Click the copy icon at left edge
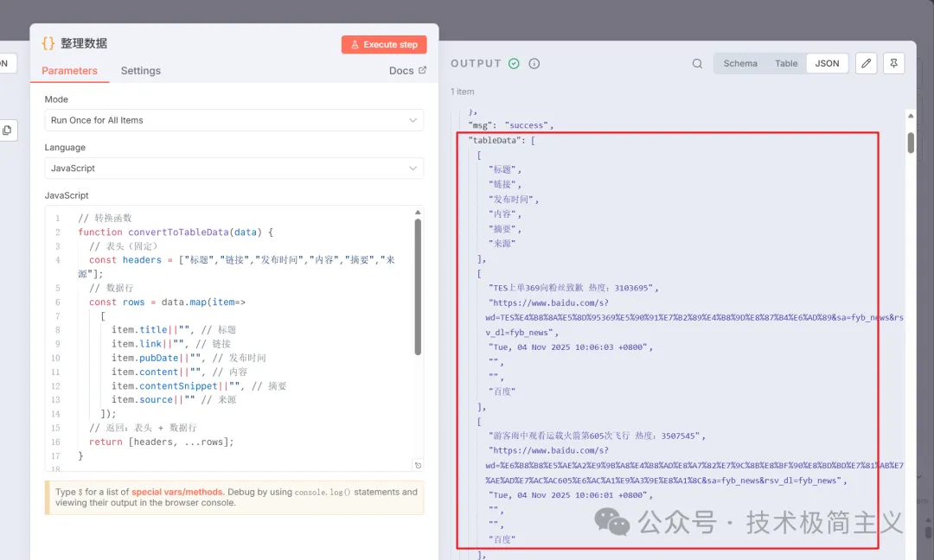This screenshot has width=934, height=560. pos(7,130)
